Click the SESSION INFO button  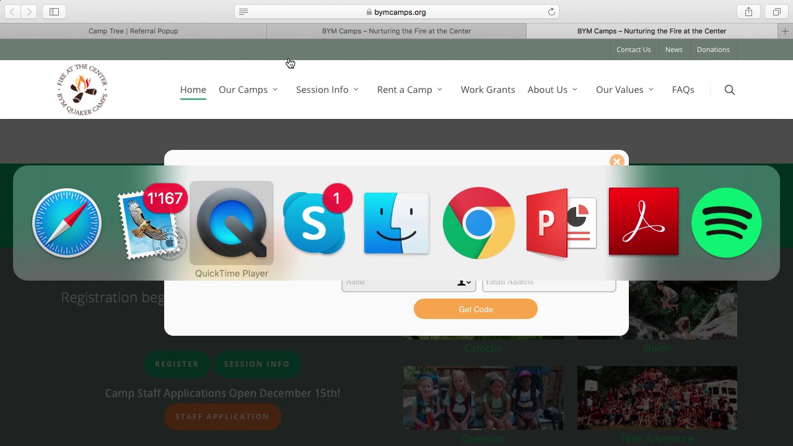[257, 364]
